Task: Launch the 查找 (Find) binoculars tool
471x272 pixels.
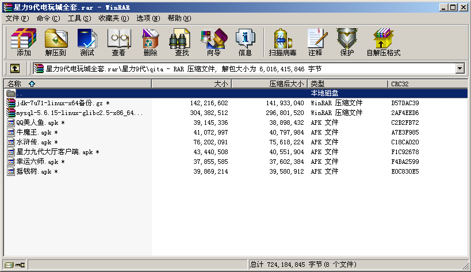Action: [x=182, y=42]
